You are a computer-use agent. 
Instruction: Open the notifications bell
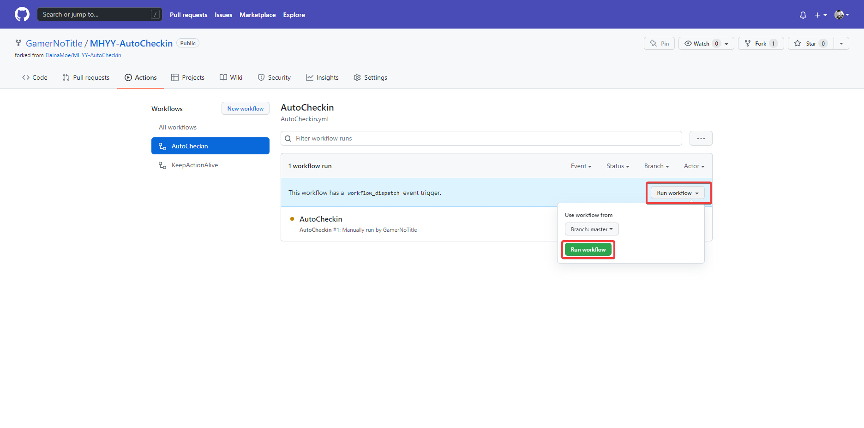(x=803, y=15)
